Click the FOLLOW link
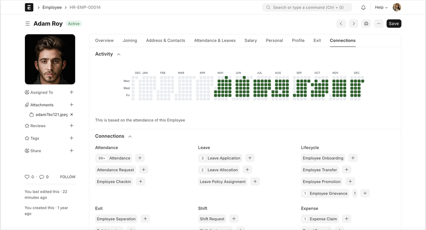The image size is (426, 230). [68, 177]
